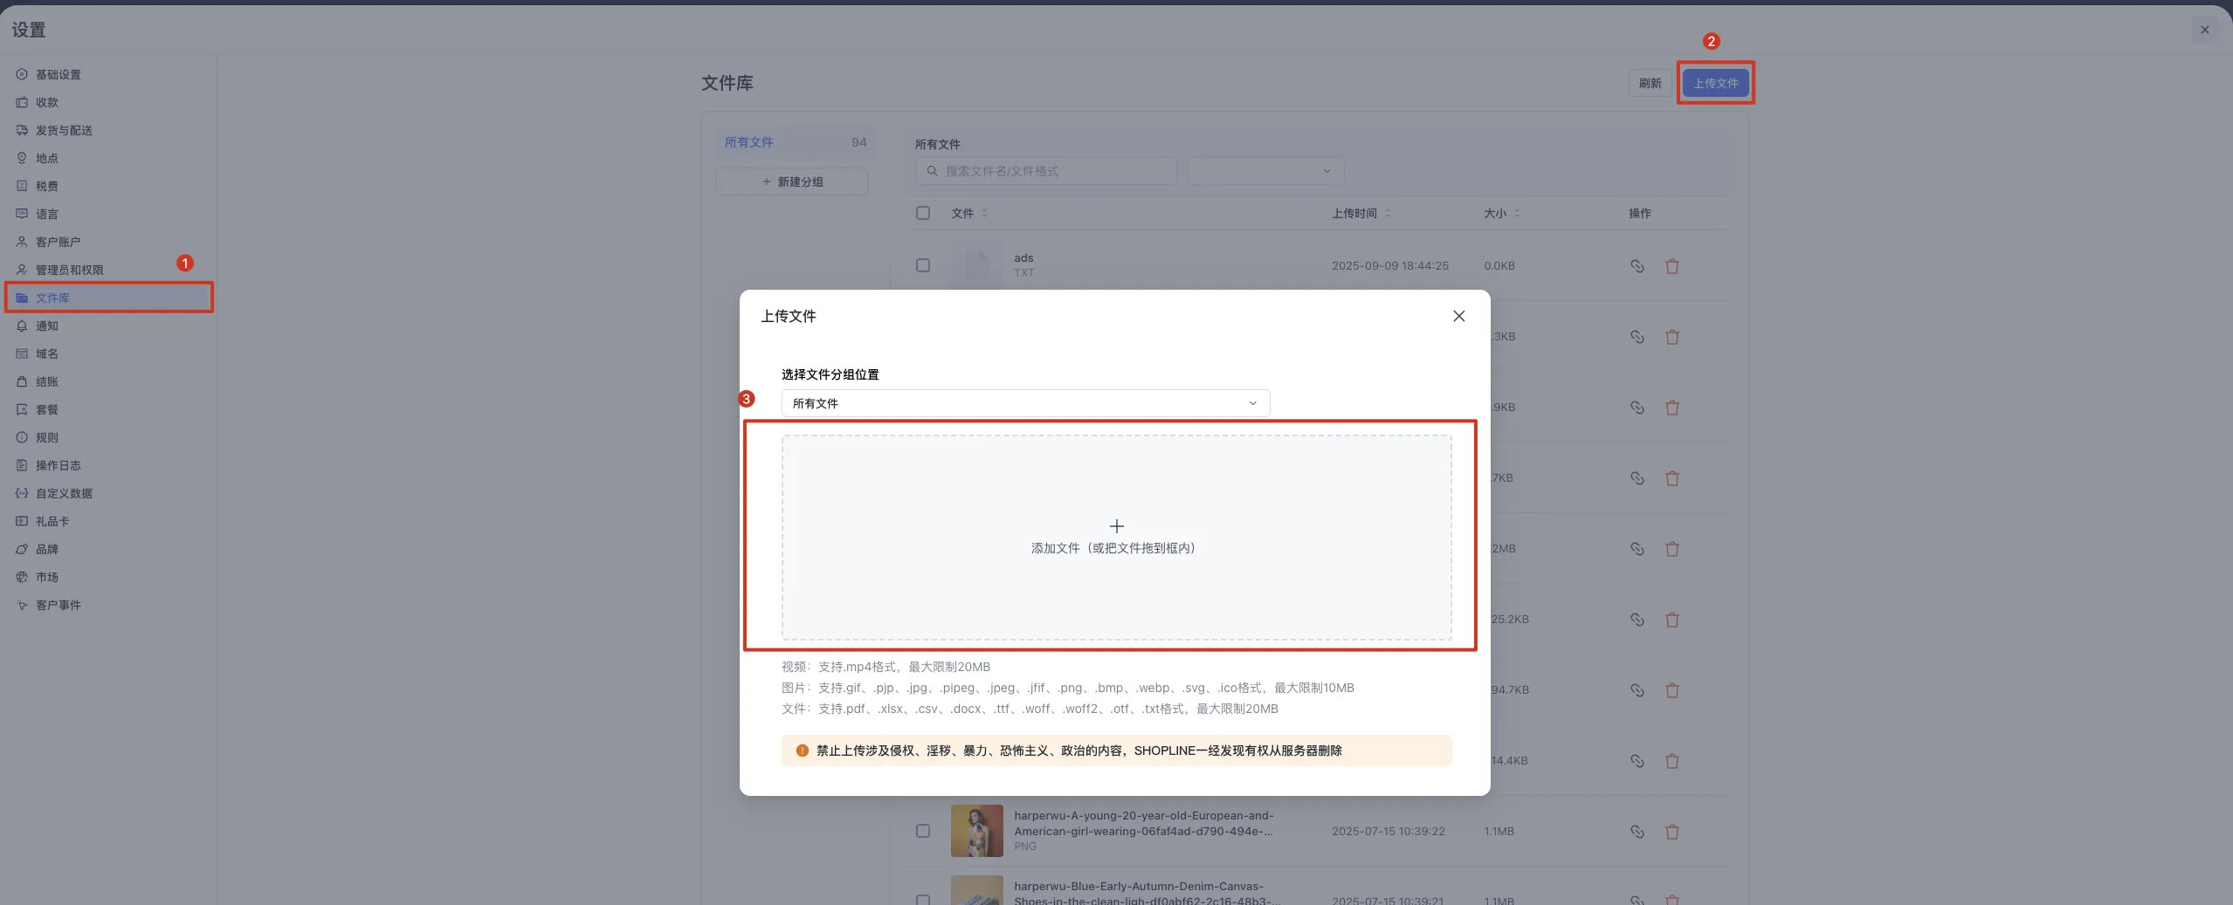Copy link of harperwu European girl PNG file
Viewport: 2233px width, 905px height.
1637,832
